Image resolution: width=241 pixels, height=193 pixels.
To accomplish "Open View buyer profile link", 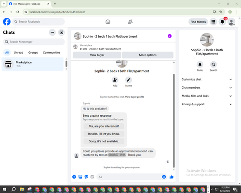I will (x=134, y=97).
